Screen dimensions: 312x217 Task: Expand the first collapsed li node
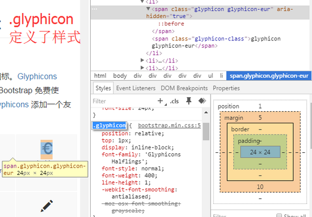click(142, 60)
